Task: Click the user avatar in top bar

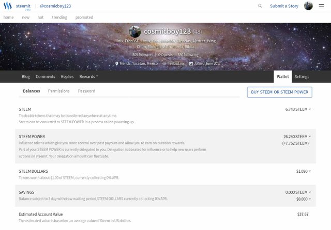Action: [x=308, y=6]
